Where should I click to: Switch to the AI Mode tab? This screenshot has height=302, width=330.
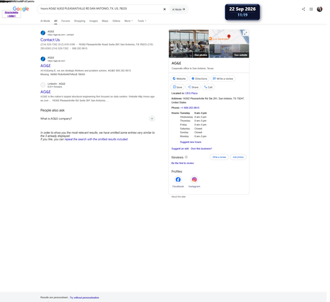tap(46, 21)
